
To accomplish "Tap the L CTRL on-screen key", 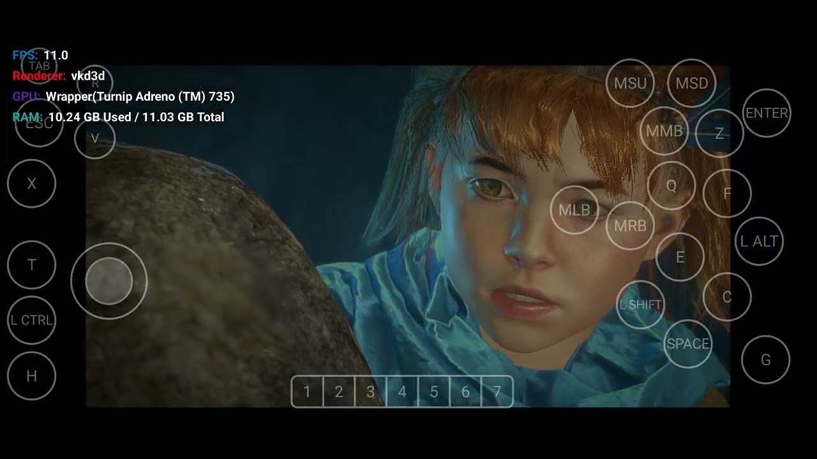I will pos(31,320).
